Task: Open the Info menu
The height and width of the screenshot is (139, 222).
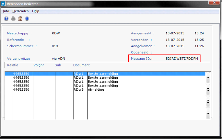Action: [x=6, y=11]
